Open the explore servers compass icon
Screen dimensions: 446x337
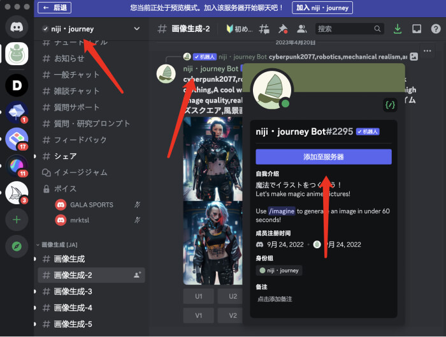[17, 246]
